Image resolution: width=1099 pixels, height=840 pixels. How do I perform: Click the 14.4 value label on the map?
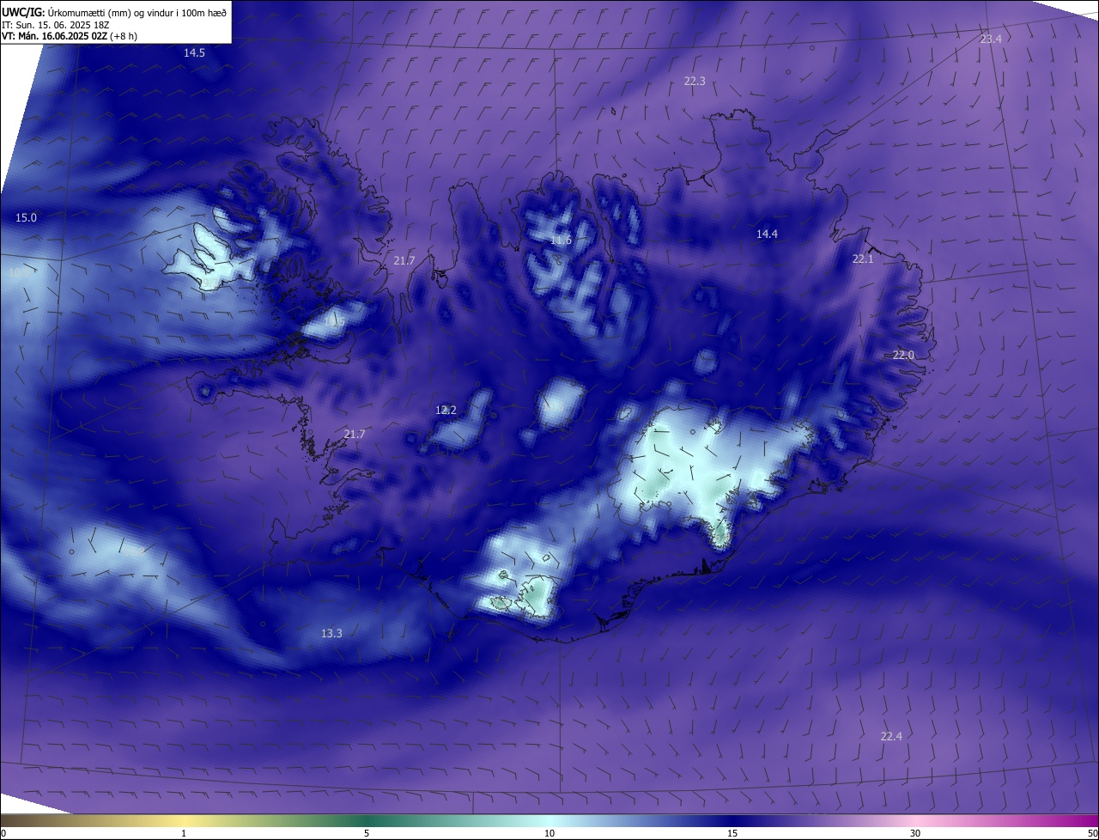click(767, 234)
